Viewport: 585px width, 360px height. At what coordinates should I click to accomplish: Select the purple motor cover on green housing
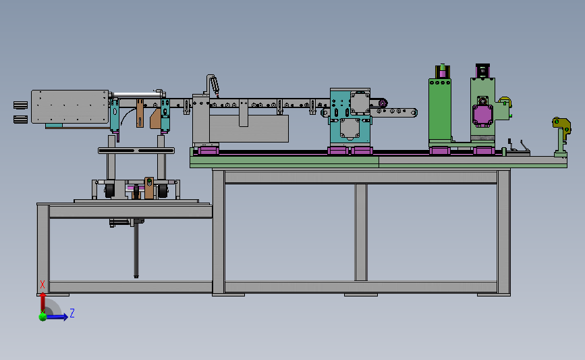click(482, 115)
